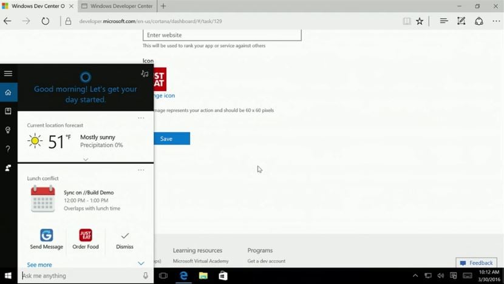Open a new browser tab
This screenshot has height=284, width=504.
click(163, 6)
